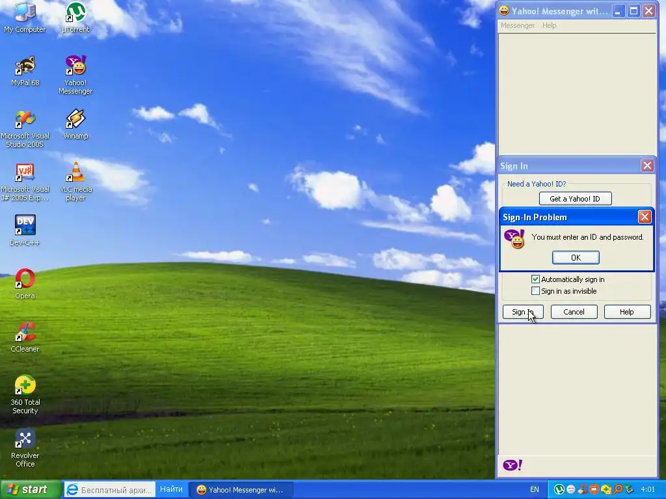Click the CCleaner tray icon
Screen dimensions: 666x499
583,490
